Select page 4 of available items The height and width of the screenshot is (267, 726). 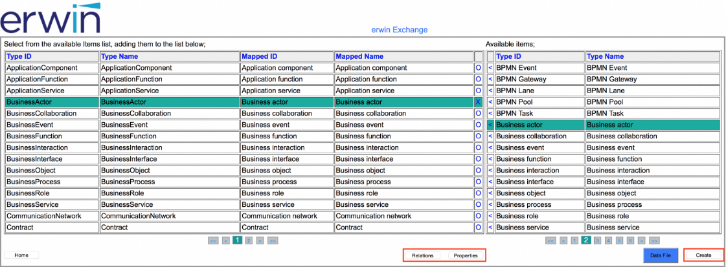tap(608, 240)
